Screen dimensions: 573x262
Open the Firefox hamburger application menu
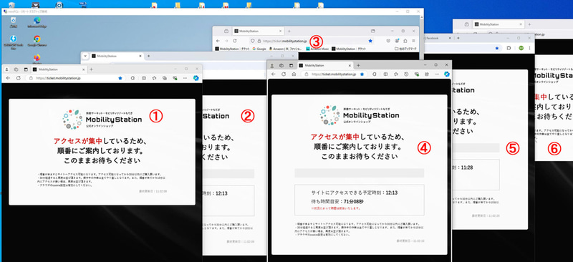coord(413,41)
